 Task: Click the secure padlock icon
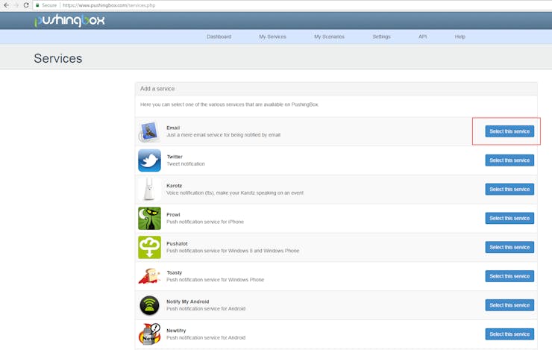coord(37,5)
